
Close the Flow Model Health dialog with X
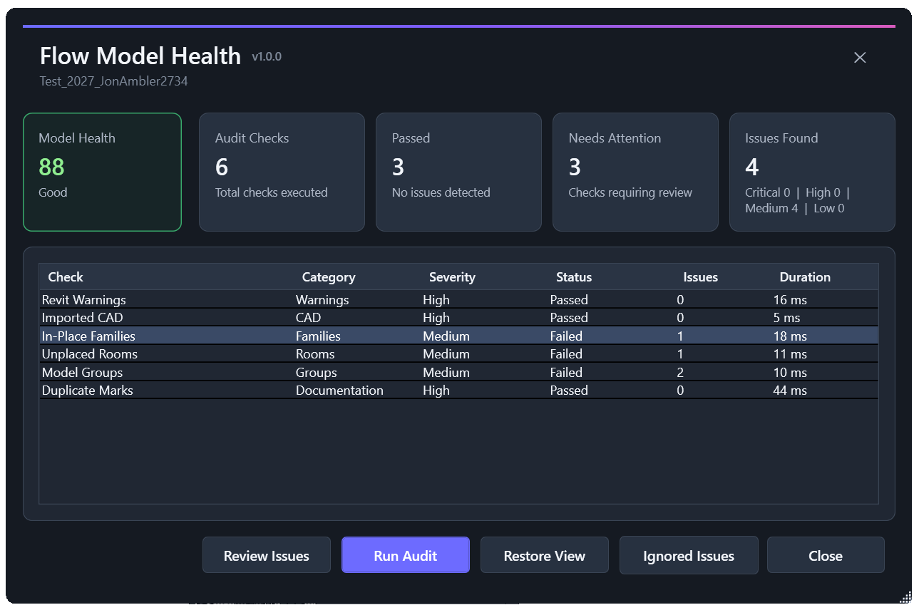click(x=860, y=58)
